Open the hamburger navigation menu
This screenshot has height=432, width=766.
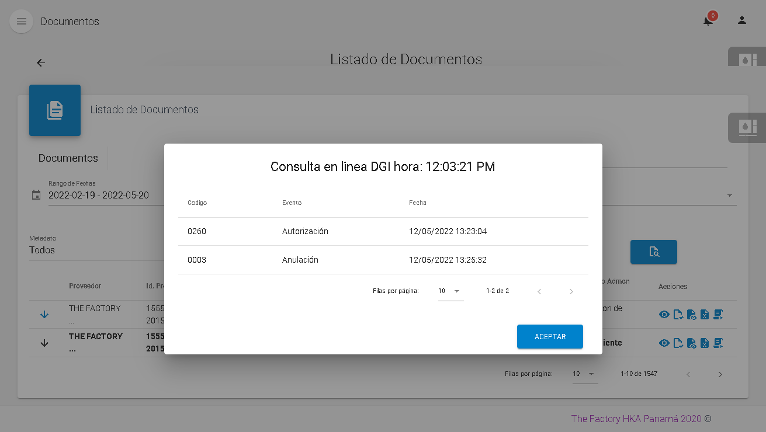click(x=22, y=22)
